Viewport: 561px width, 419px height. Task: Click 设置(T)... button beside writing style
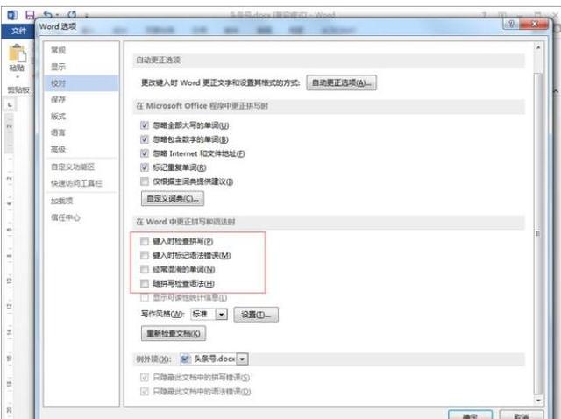click(x=256, y=315)
